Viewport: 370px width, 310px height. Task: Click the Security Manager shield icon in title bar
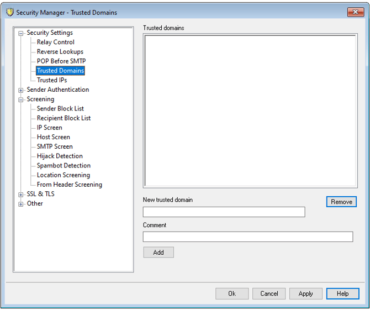[x=9, y=12]
